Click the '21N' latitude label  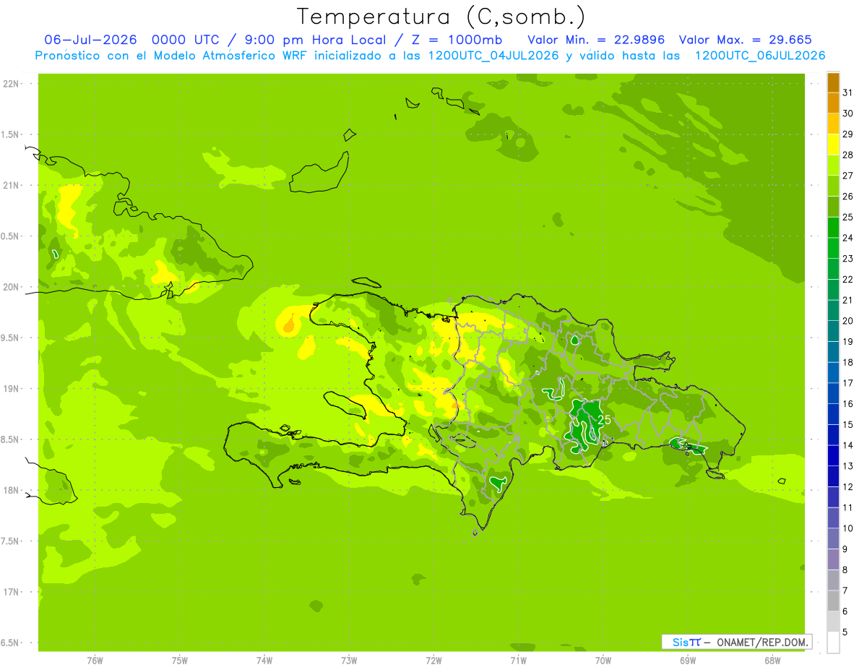pos(11,186)
